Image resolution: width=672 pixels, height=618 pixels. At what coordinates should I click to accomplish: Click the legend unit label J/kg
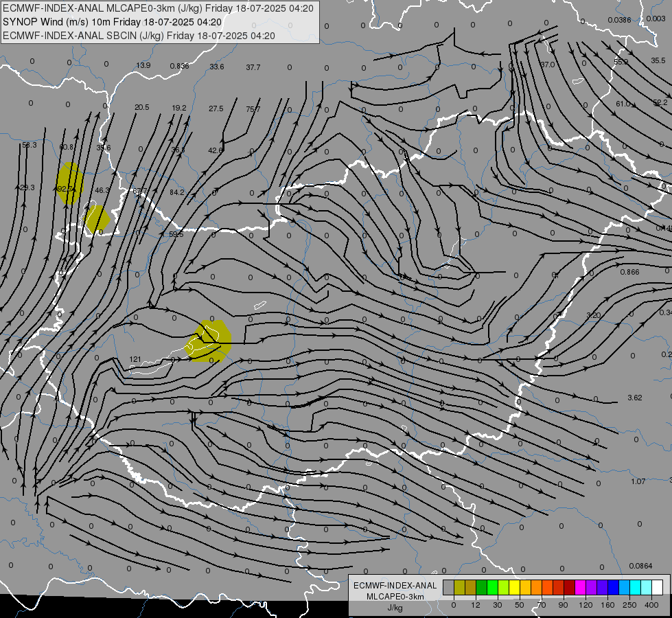click(x=395, y=608)
